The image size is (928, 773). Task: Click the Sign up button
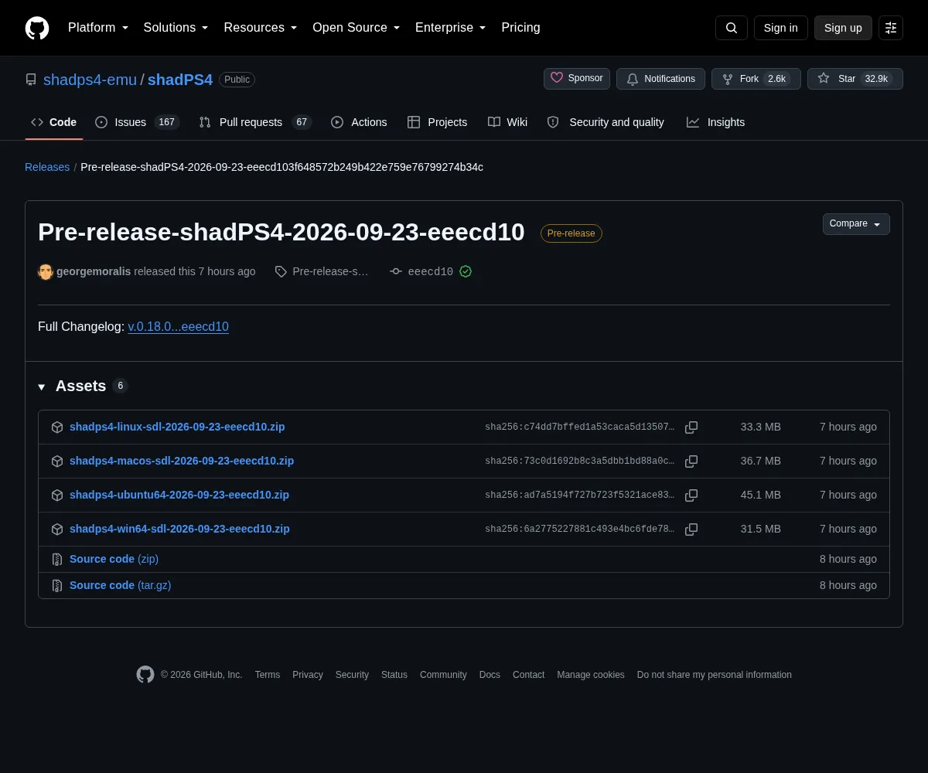coord(843,28)
